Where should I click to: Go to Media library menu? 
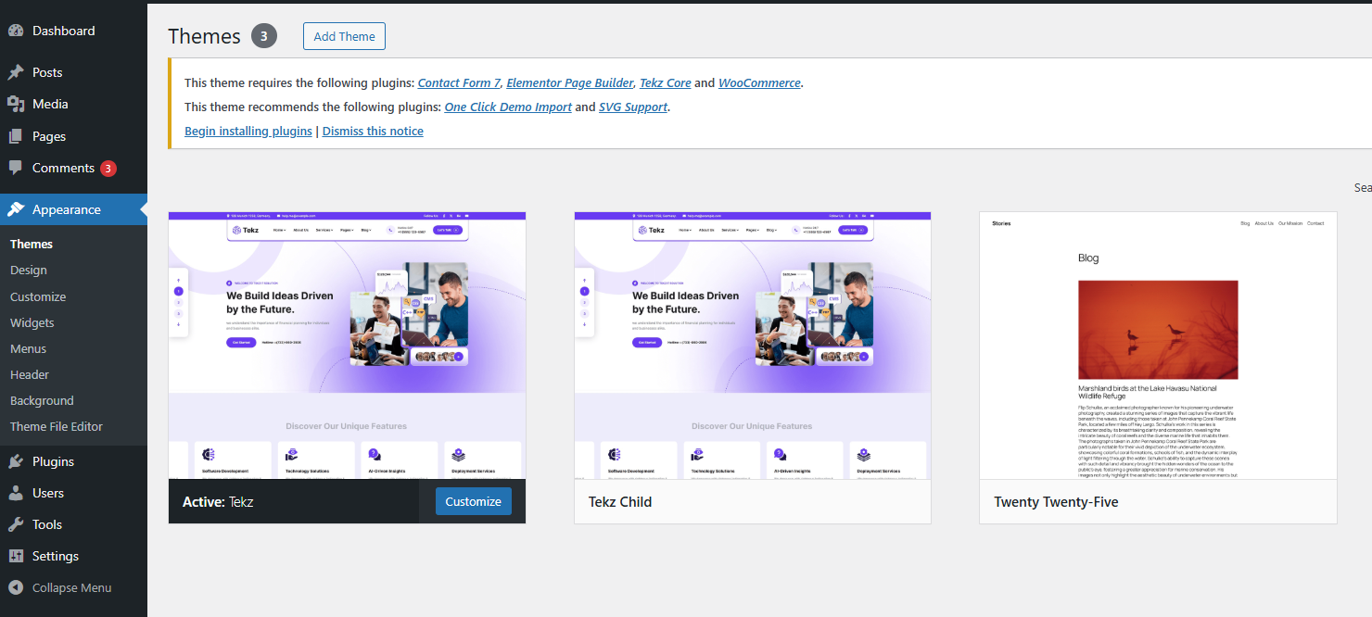point(73,104)
